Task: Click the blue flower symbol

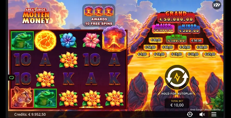Action: point(68,40)
